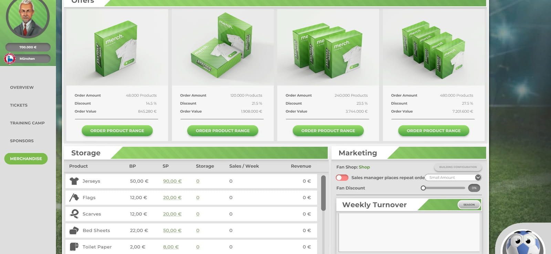Screen dimensions: 551x254
Task: Click the Scarves product icon
Action: click(x=74, y=214)
